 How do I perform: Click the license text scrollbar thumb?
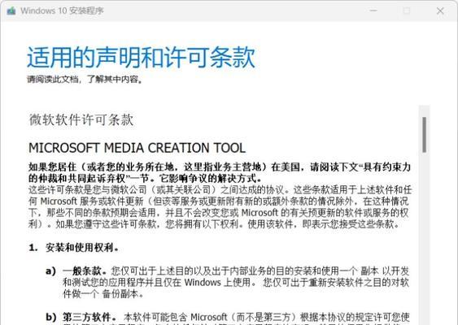tap(424, 135)
